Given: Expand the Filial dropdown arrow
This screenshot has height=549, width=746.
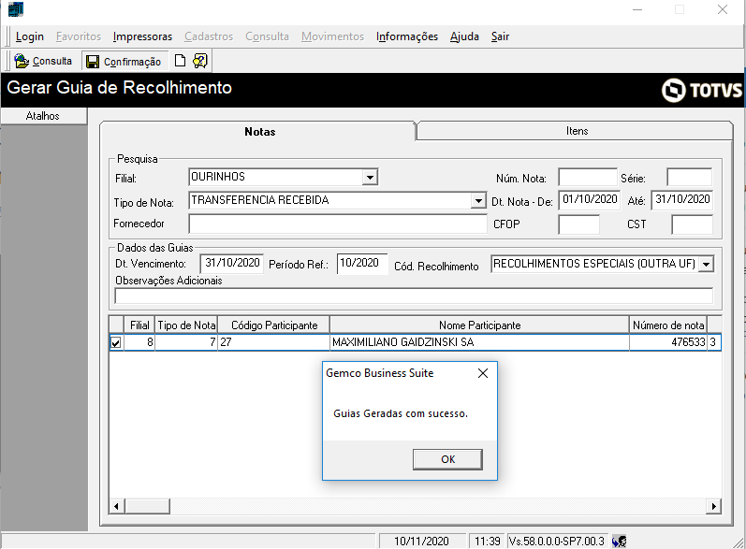Looking at the screenshot, I should (370, 178).
